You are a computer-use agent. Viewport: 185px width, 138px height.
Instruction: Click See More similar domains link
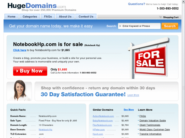pyautogui.click(x=129, y=110)
